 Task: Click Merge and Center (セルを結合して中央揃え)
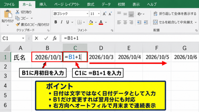tap(173, 22)
